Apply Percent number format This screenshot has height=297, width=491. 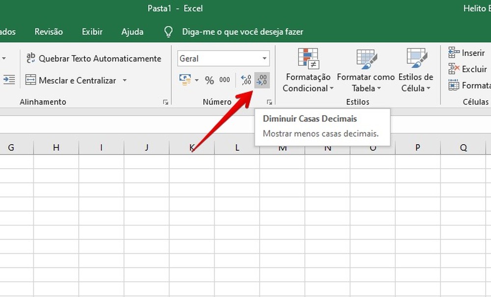click(x=209, y=80)
